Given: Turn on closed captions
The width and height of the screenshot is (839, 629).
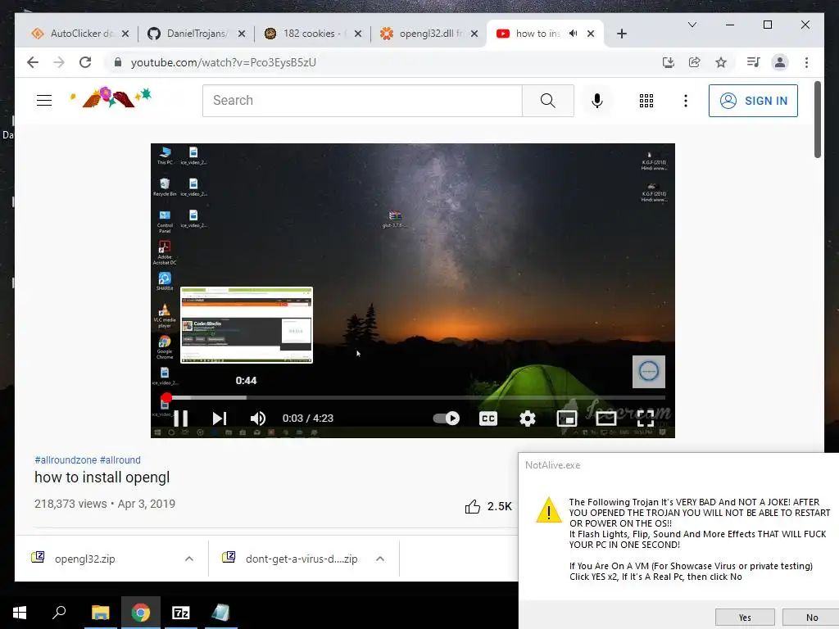Looking at the screenshot, I should [488, 419].
